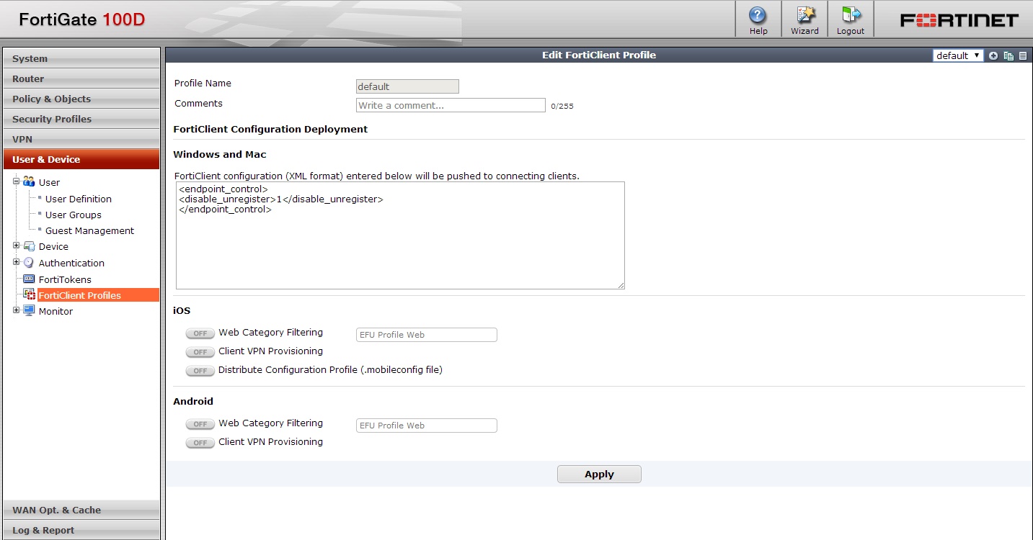Open User Groups in the tree
The width and height of the screenshot is (1033, 540).
click(x=74, y=215)
